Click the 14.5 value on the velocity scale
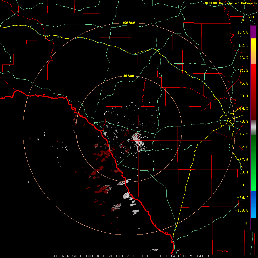Screen dimensions: 258x258 tap(244, 109)
